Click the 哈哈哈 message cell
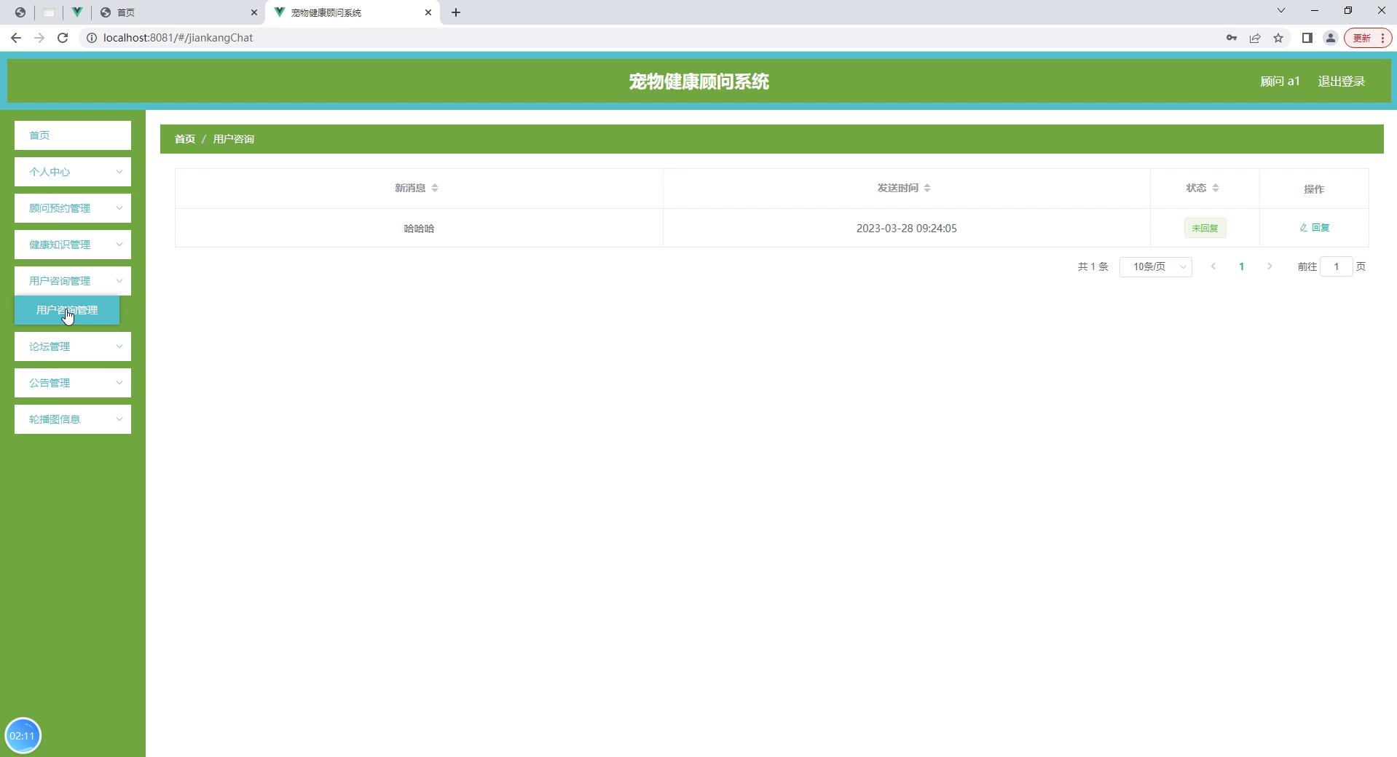 point(419,229)
